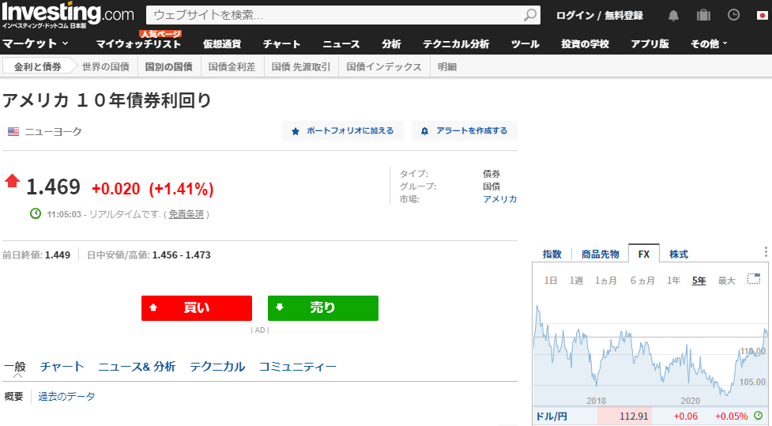Set chart range to 5年

pos(699,281)
